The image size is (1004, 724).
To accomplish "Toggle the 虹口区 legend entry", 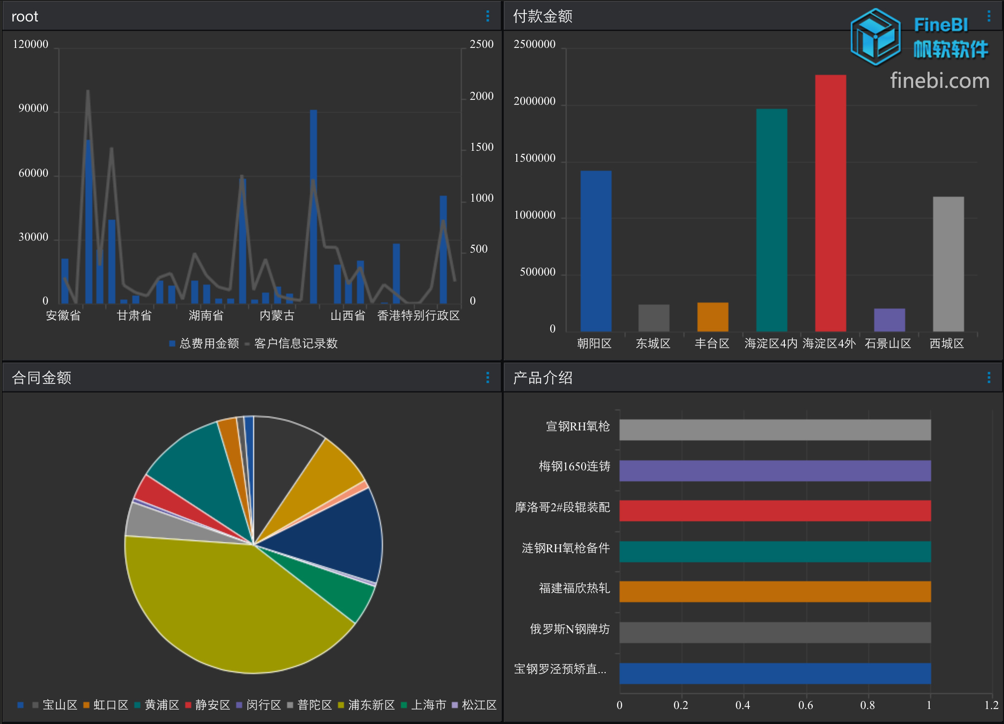I will pos(106,705).
